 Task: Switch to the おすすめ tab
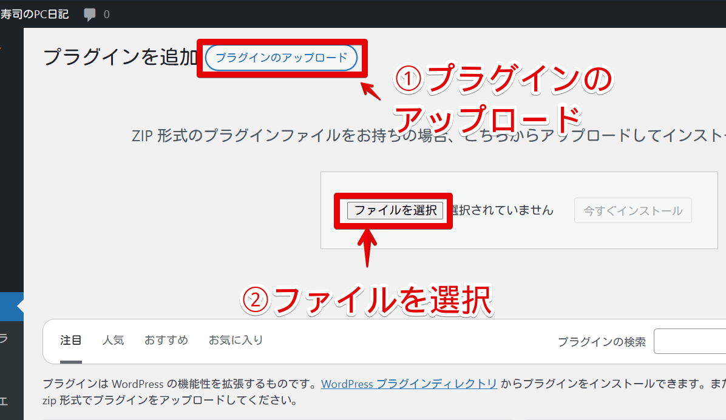pos(166,341)
